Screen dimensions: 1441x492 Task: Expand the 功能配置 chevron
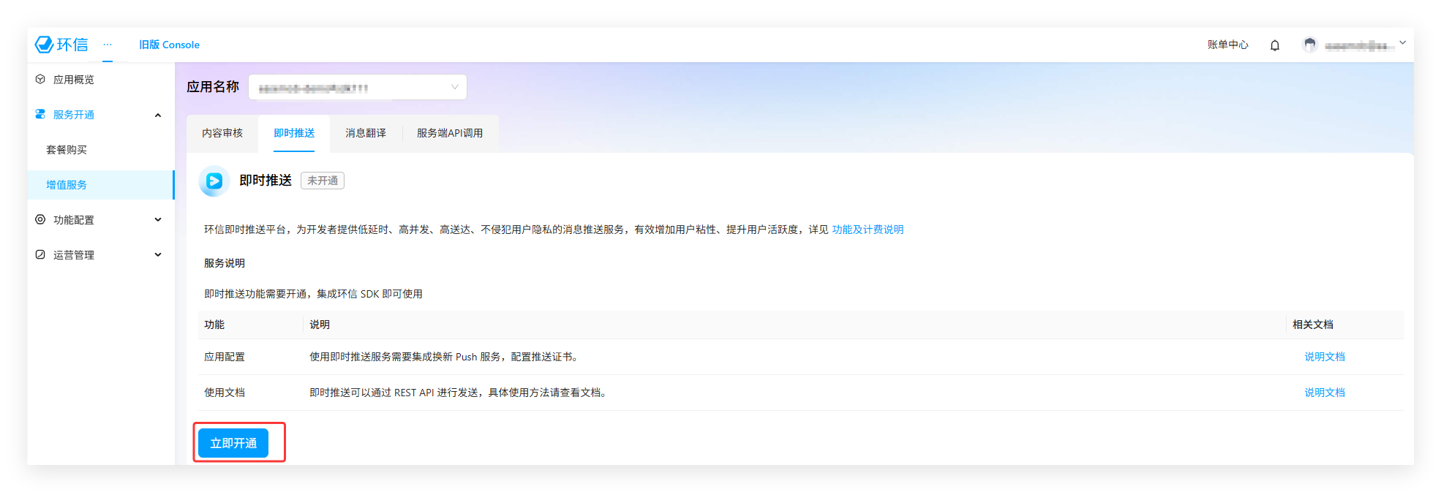pos(158,219)
